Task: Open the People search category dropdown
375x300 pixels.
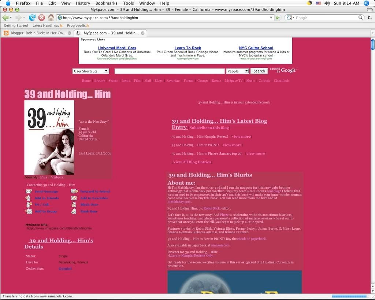Action: pyautogui.click(x=237, y=71)
